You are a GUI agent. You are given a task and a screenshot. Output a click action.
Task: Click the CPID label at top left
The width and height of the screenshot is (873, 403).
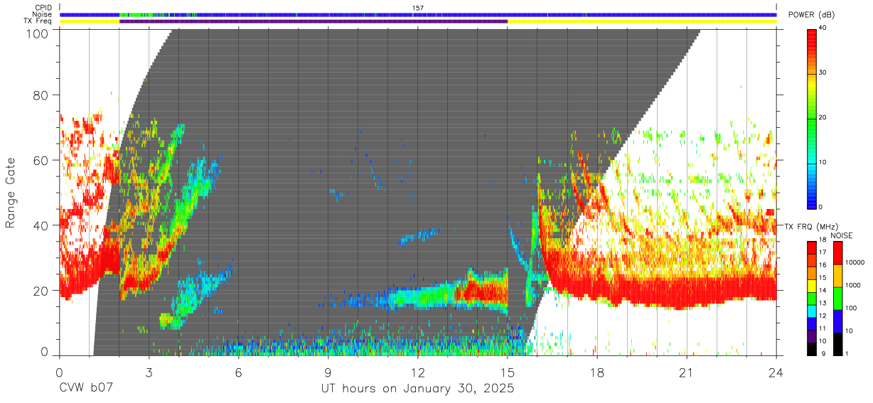point(43,8)
